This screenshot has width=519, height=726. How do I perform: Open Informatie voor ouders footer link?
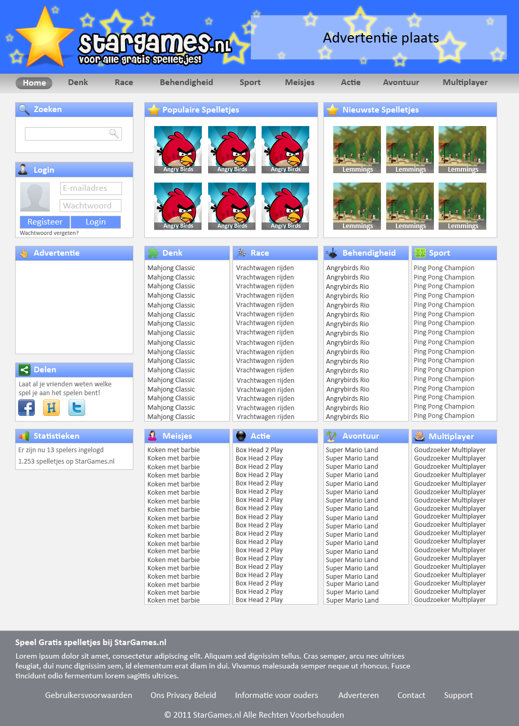point(277,695)
